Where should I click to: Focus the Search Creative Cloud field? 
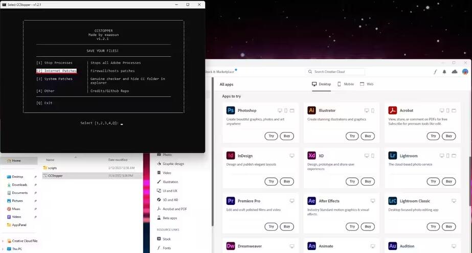pos(335,72)
